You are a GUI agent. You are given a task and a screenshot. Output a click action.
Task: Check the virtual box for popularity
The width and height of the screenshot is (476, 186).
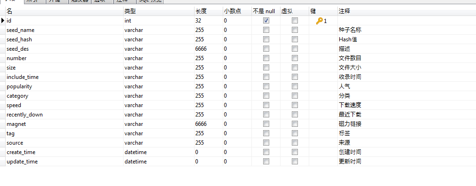click(x=295, y=86)
